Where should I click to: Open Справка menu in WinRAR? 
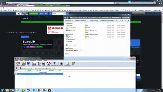[45, 61]
